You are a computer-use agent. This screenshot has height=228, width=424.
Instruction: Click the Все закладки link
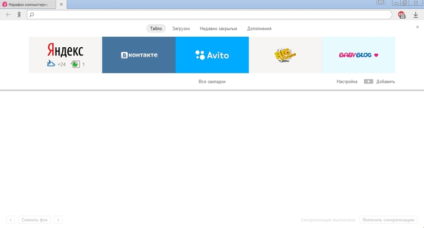point(212,81)
